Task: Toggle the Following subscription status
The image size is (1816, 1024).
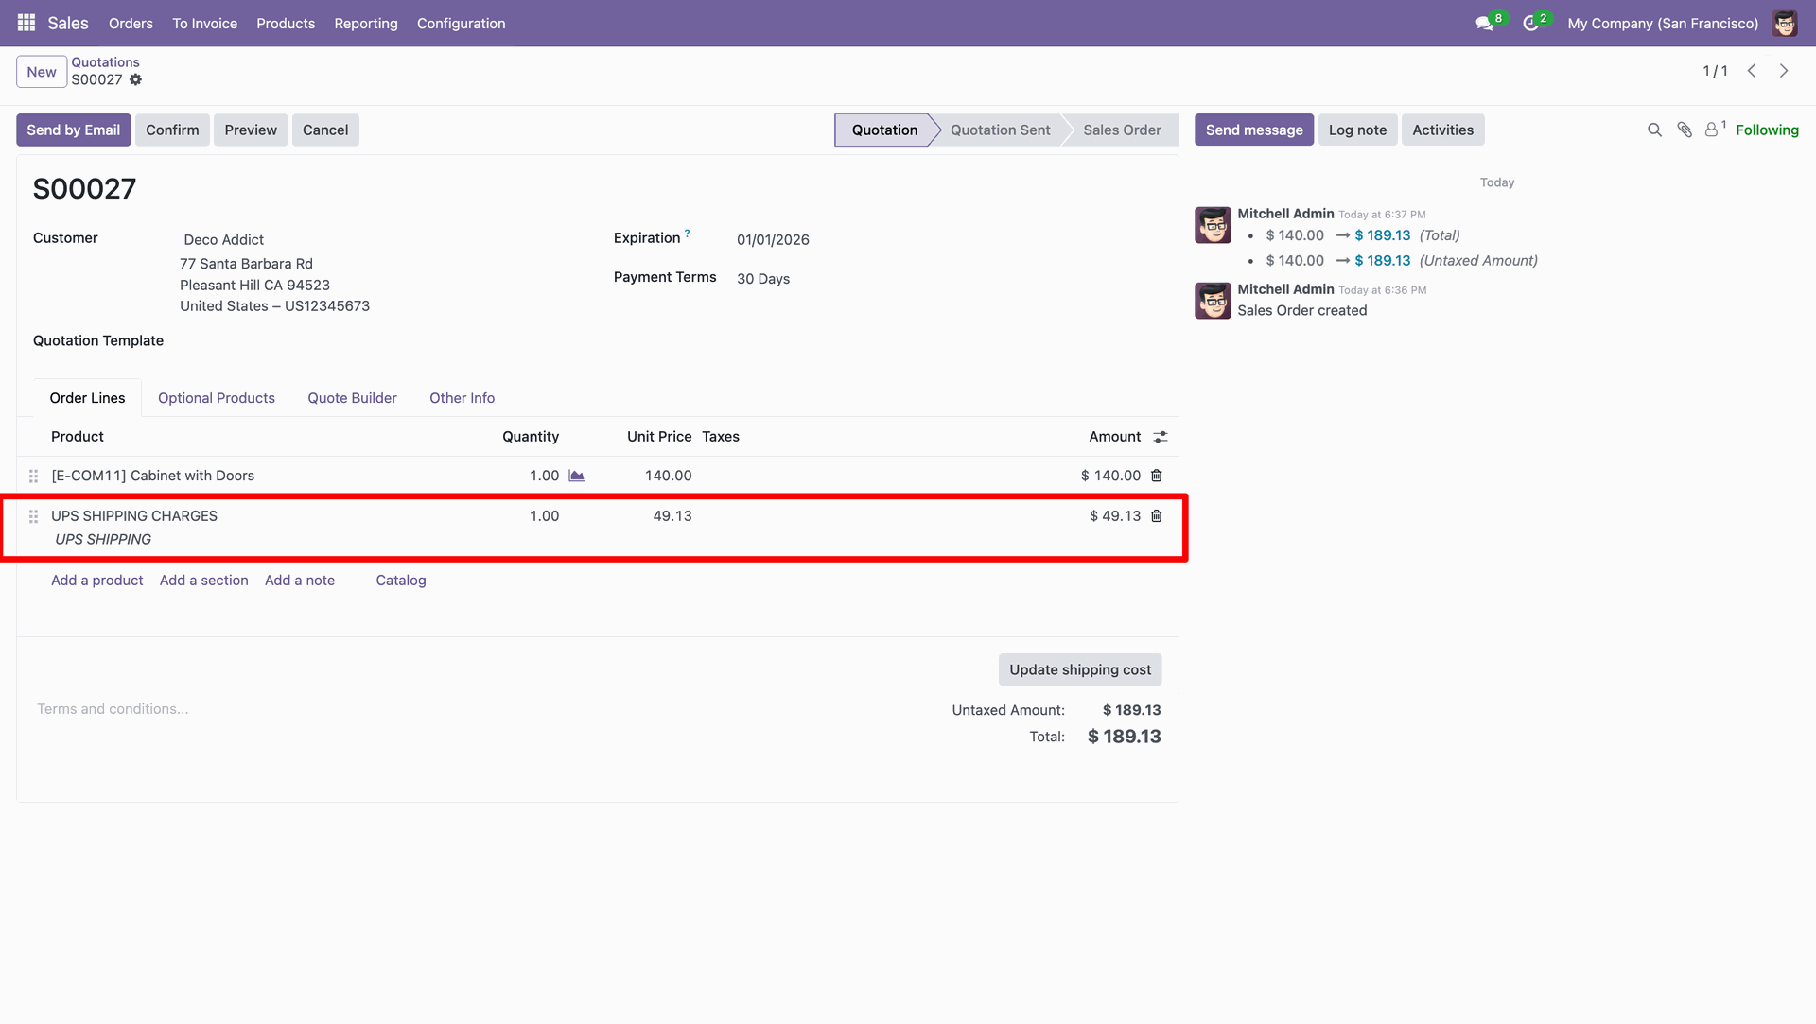Action: tap(1766, 130)
